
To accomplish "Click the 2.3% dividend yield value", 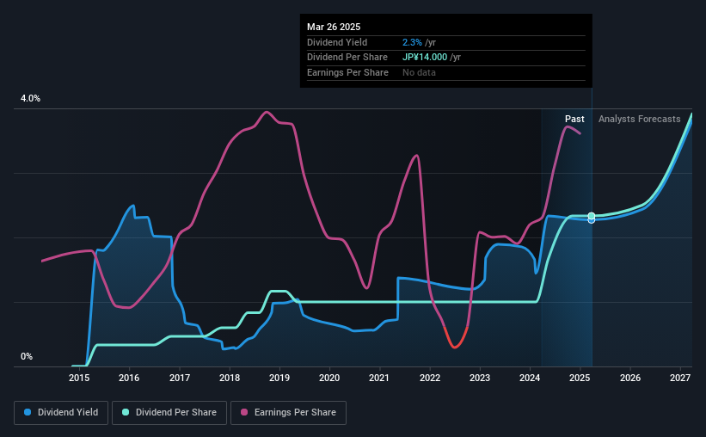I will (412, 42).
